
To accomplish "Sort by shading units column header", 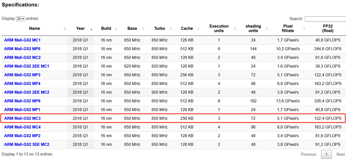I will (x=253, y=29).
